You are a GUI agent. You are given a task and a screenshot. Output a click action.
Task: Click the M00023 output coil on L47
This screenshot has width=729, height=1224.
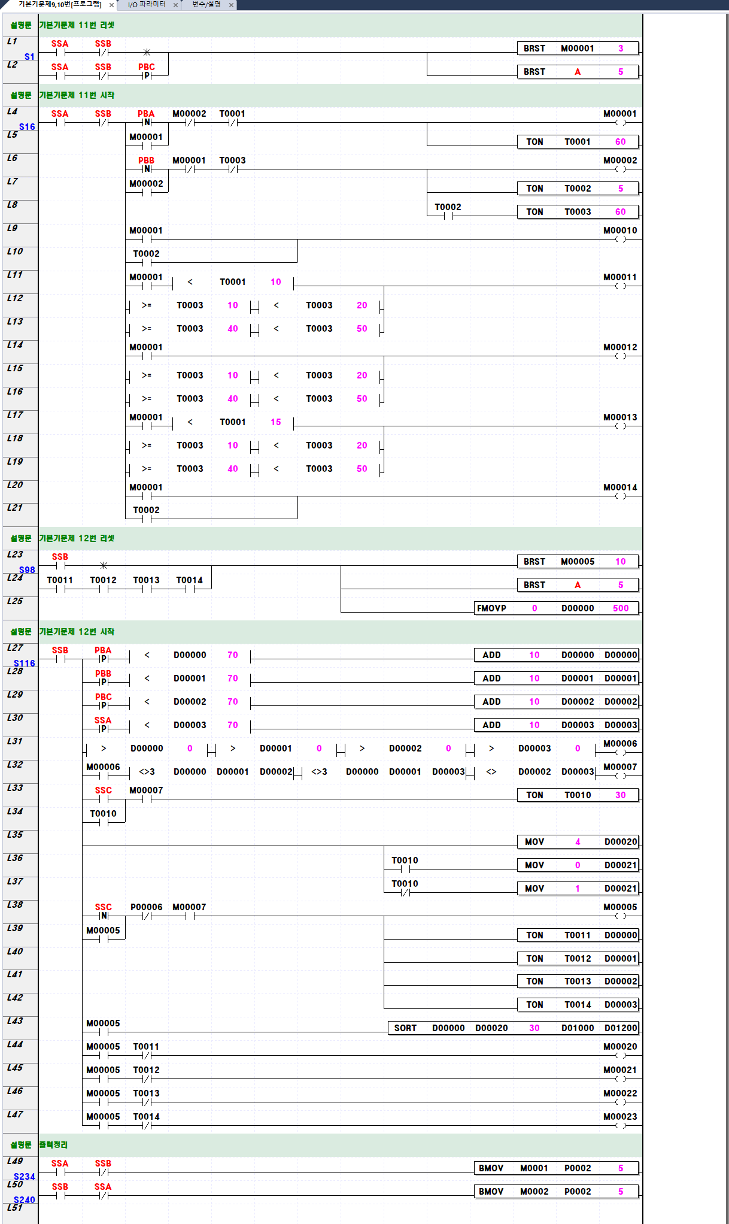tap(620, 1125)
